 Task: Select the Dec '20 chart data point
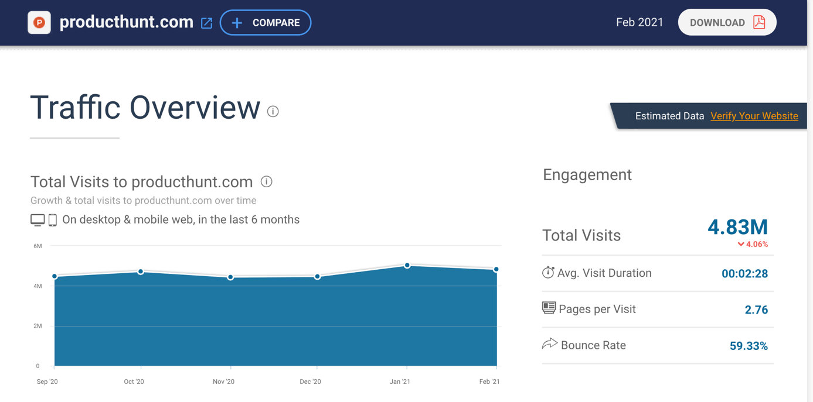click(x=317, y=277)
